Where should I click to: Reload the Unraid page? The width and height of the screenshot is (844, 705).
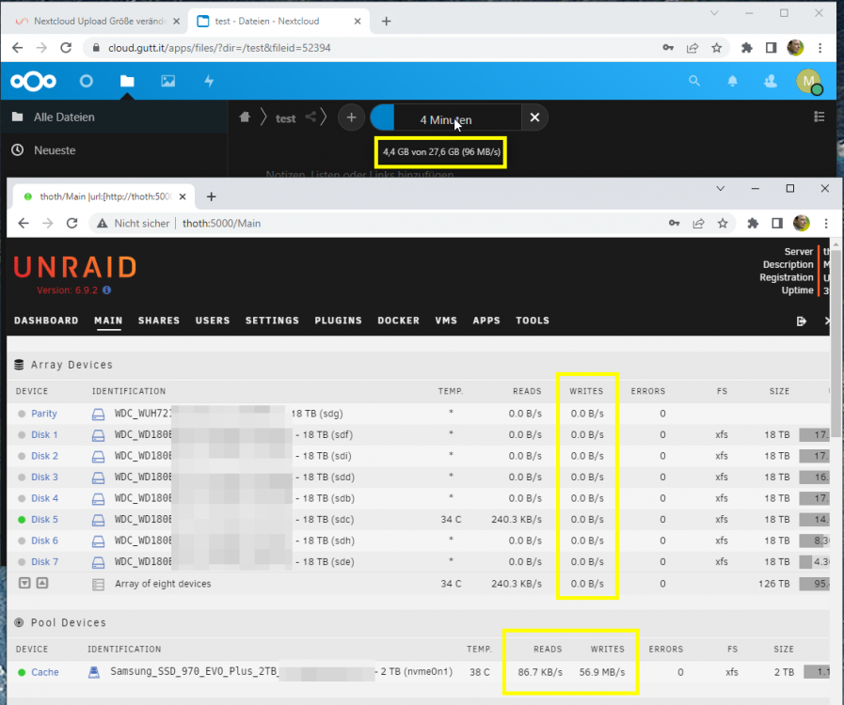72,223
